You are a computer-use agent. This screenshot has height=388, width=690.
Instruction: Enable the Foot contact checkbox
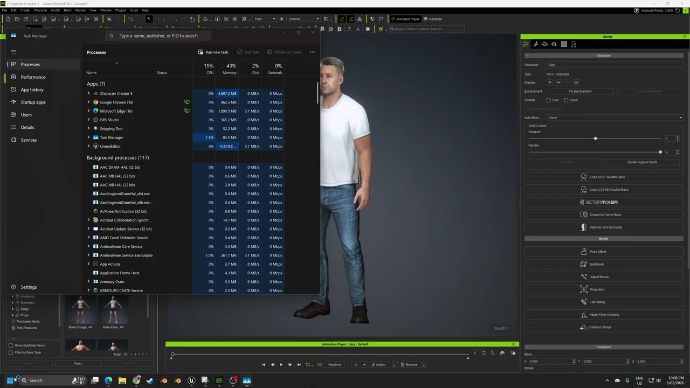coord(549,100)
